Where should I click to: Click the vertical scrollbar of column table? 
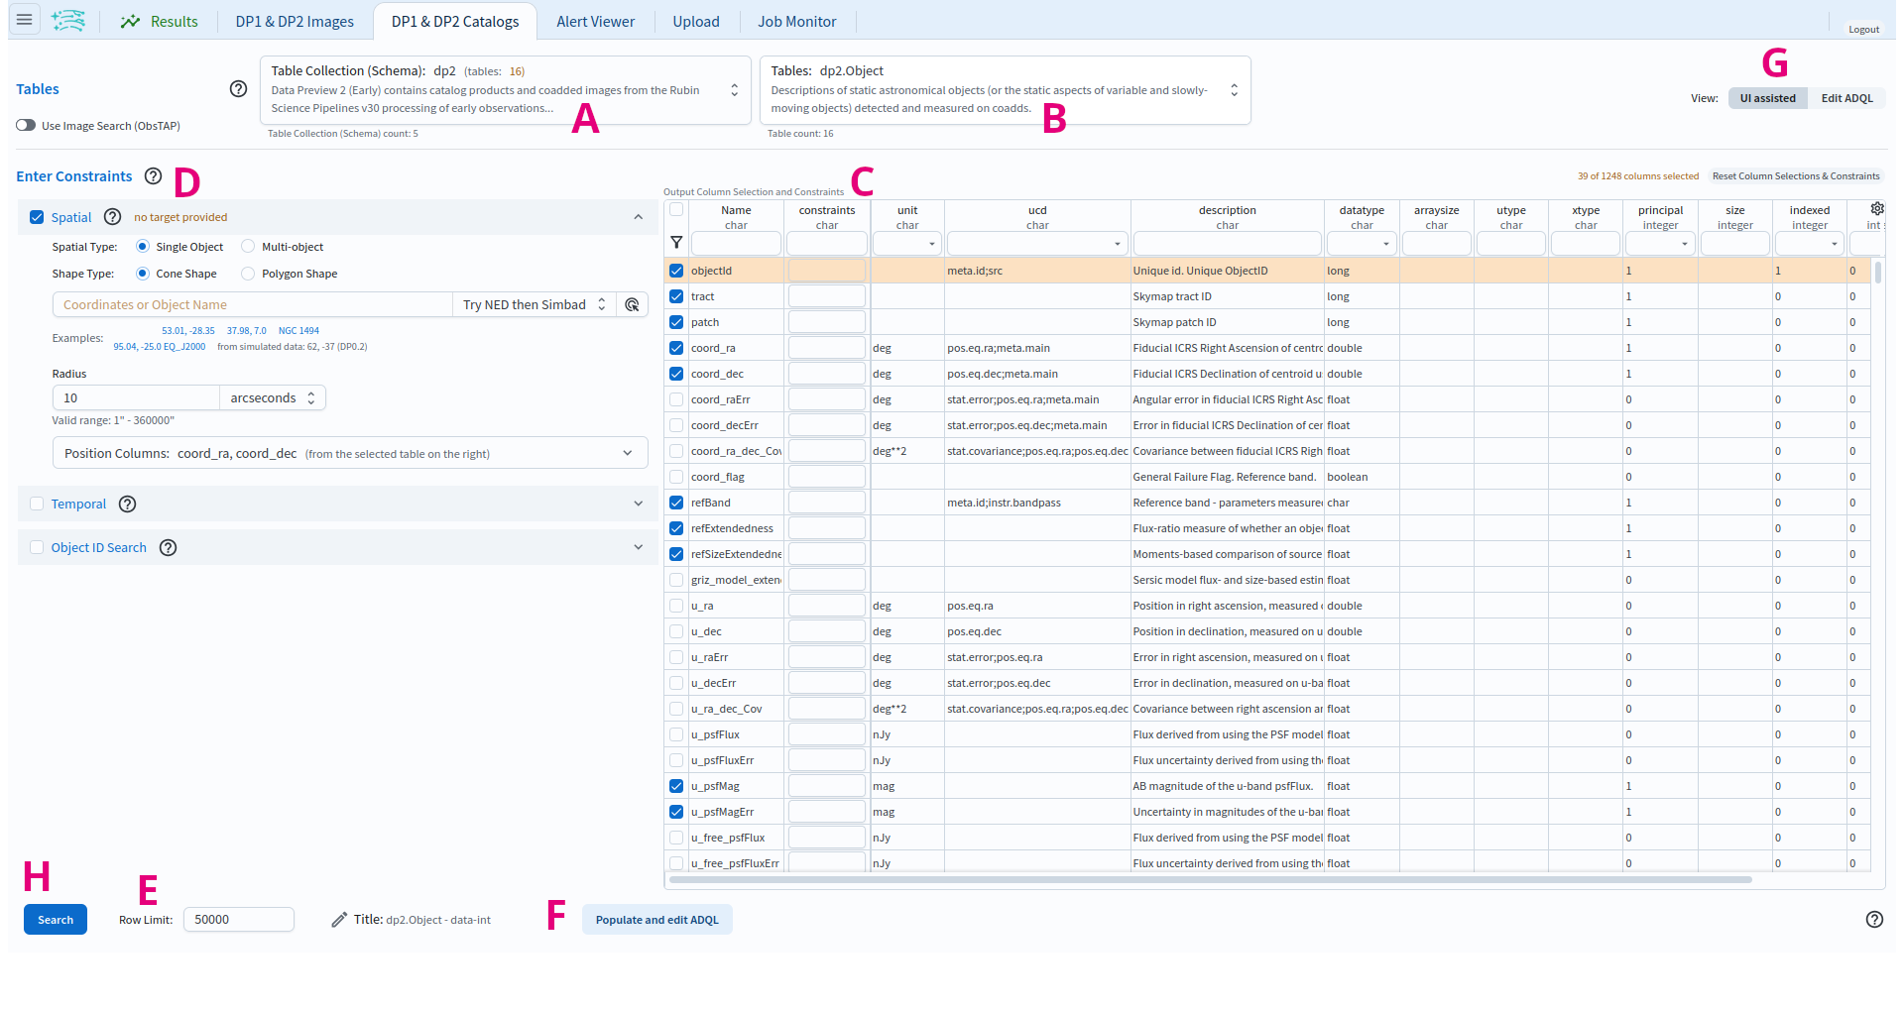click(1878, 273)
